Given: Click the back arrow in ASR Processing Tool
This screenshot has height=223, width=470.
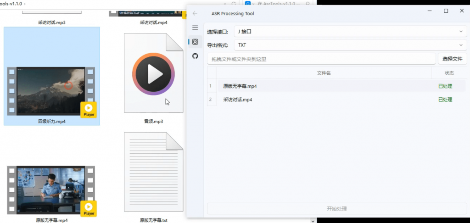Looking at the screenshot, I should (x=195, y=13).
